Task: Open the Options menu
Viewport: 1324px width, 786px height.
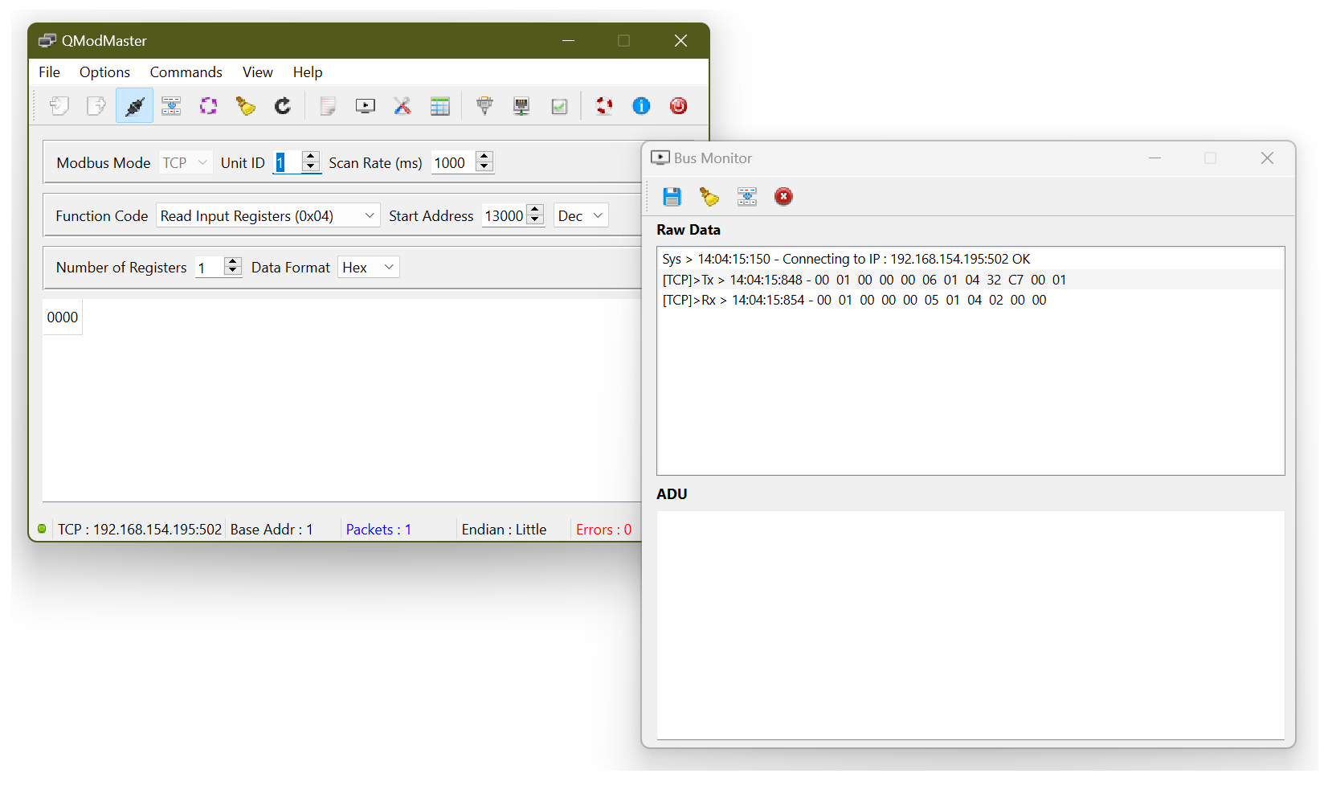Action: (104, 72)
